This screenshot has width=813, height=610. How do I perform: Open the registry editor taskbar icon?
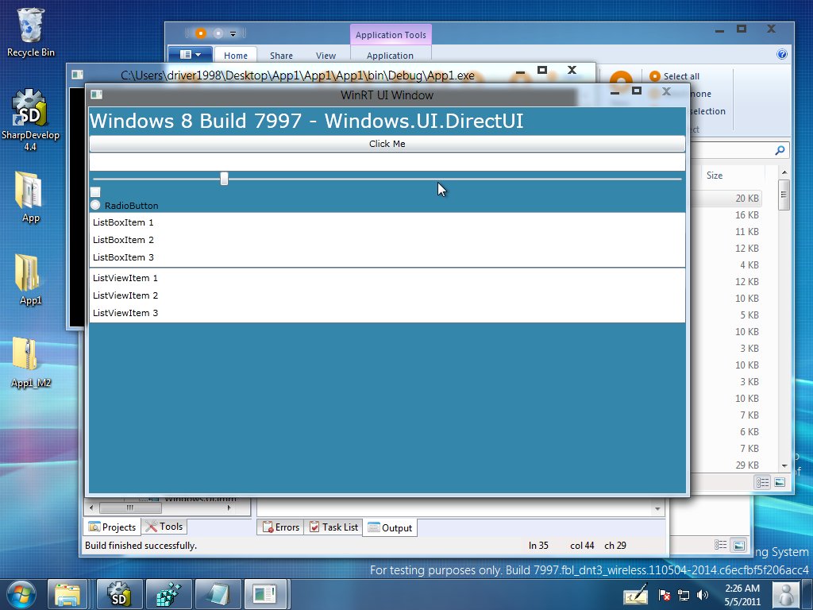pos(169,594)
